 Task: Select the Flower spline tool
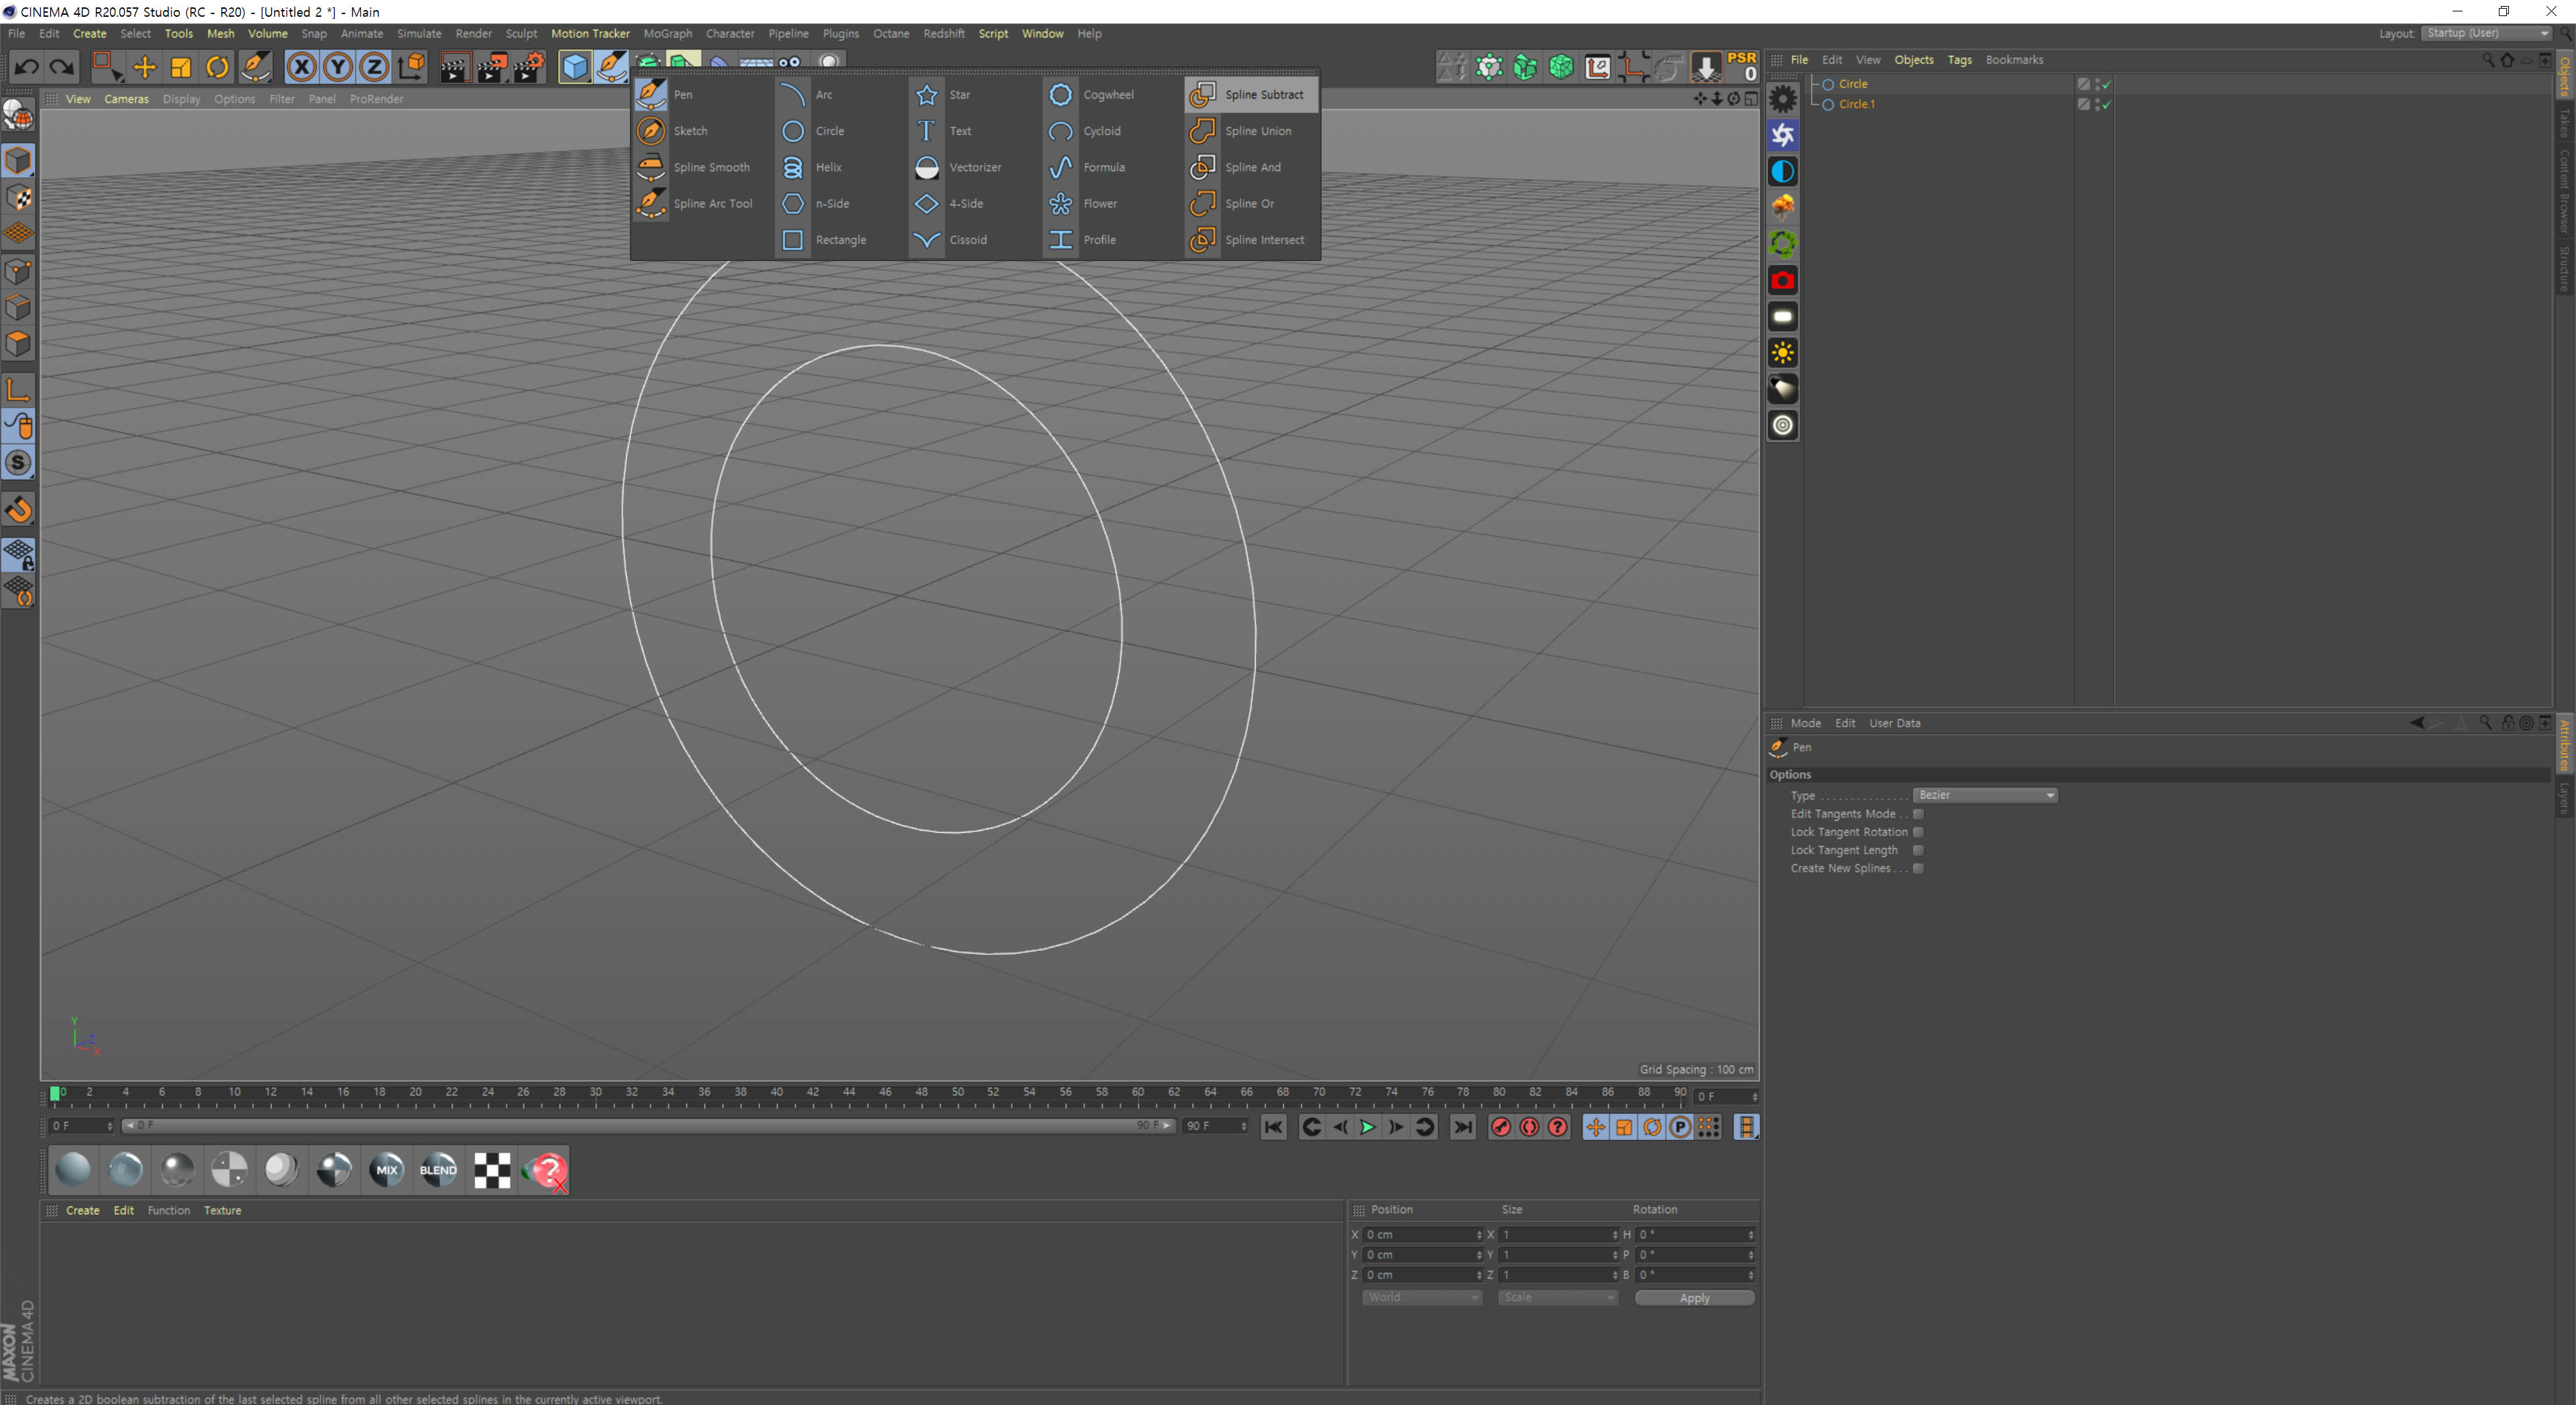tap(1100, 203)
